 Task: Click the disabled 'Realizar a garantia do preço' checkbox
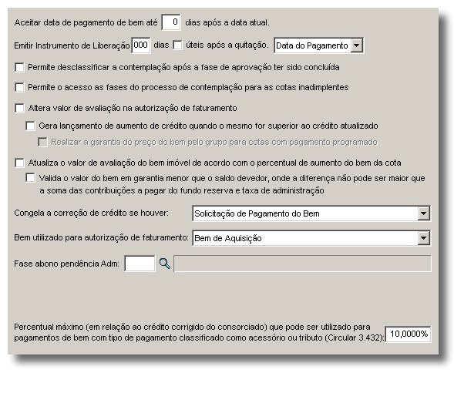point(42,142)
